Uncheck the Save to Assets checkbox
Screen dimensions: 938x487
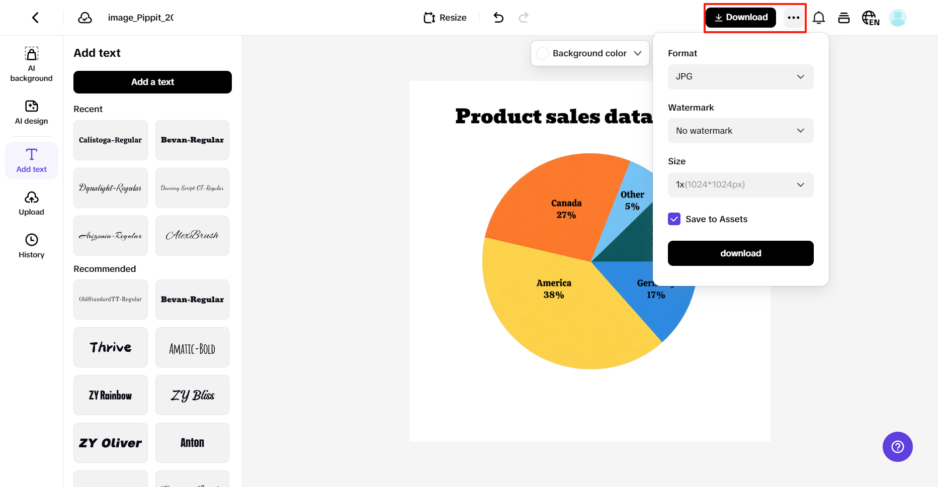point(674,219)
